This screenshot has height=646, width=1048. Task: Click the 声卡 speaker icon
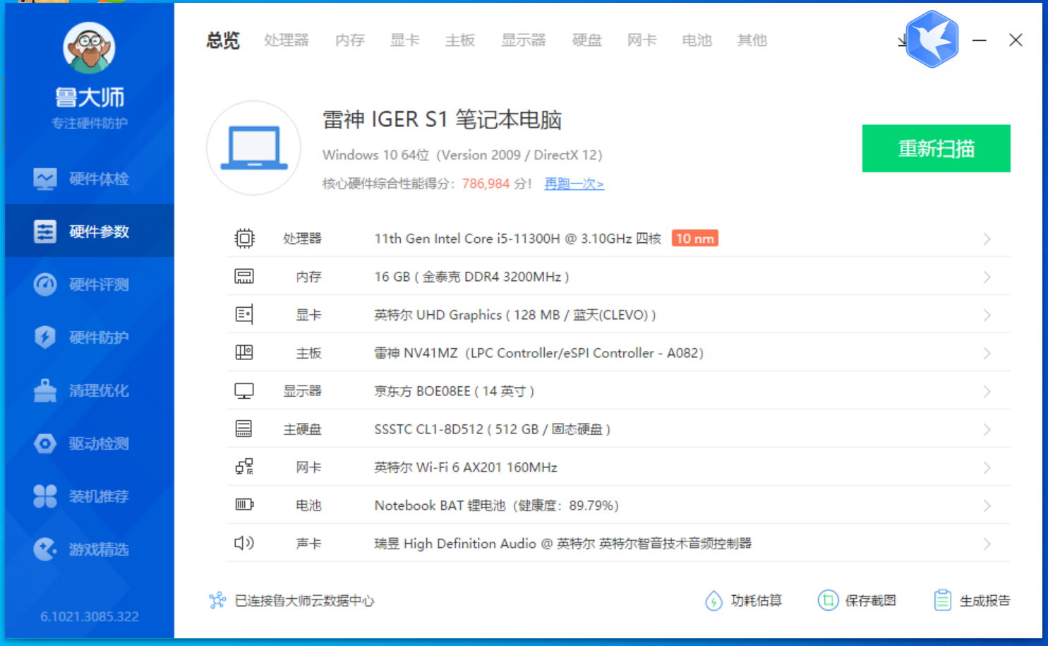[244, 543]
